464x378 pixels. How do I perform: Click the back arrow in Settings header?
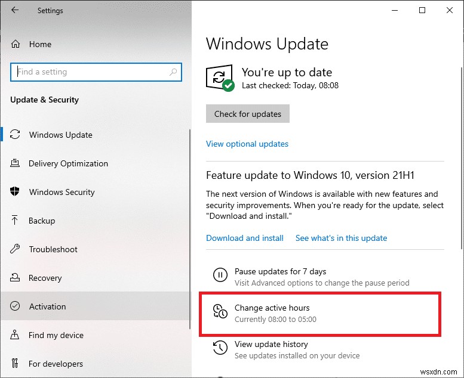[15, 11]
